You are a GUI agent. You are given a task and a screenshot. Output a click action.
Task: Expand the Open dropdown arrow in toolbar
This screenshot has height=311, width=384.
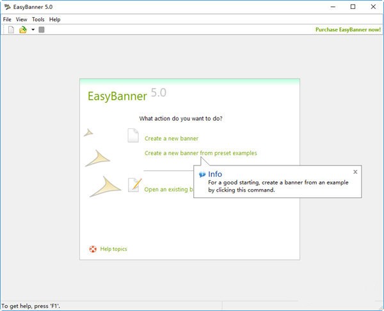(x=33, y=30)
